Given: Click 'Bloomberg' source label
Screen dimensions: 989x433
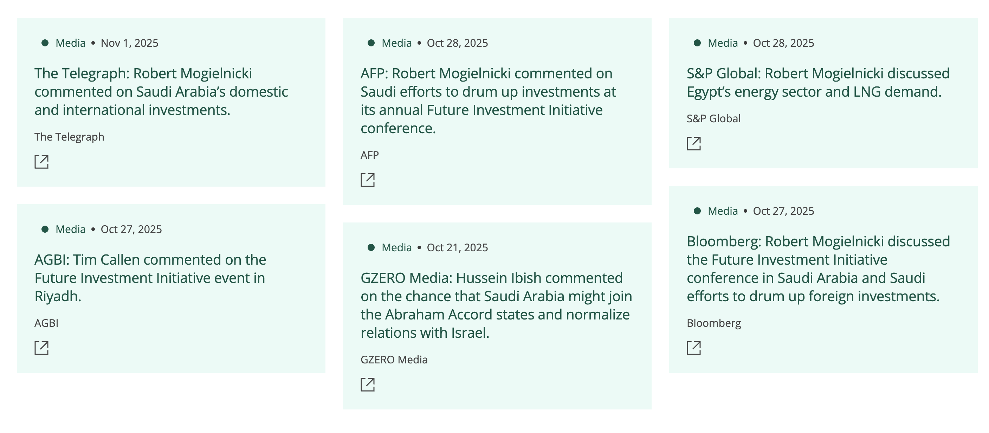Looking at the screenshot, I should (713, 323).
